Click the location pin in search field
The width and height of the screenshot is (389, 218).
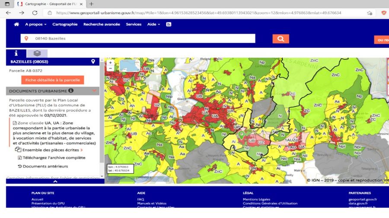click(x=26, y=38)
